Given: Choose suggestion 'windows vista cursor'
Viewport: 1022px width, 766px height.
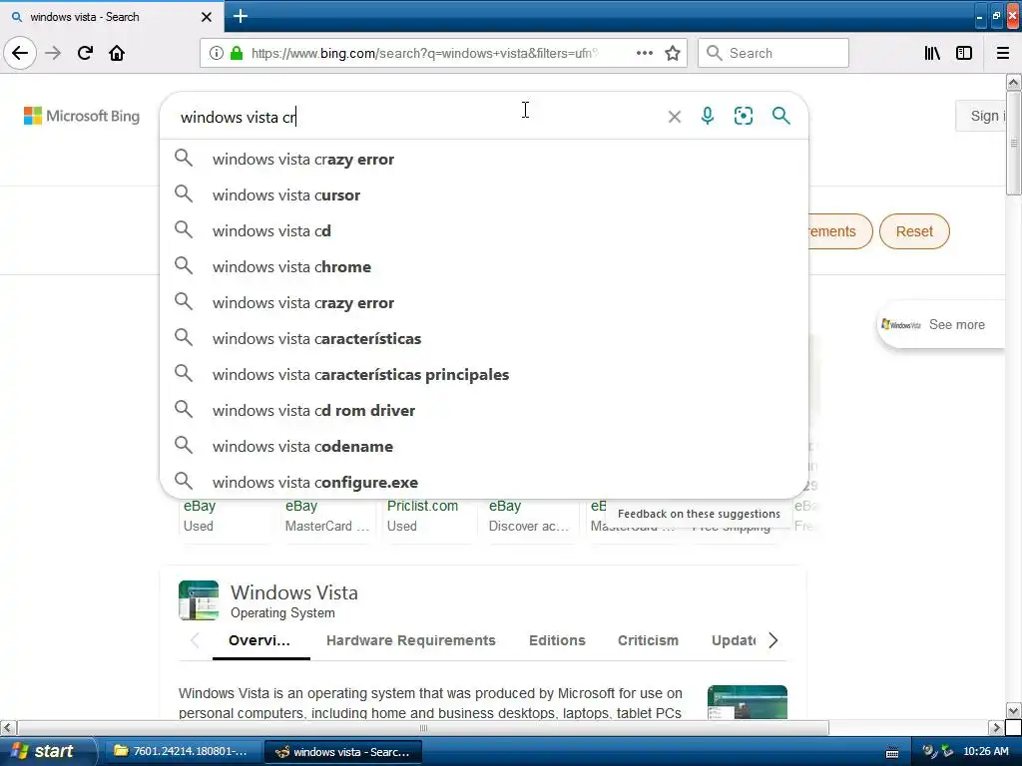Looking at the screenshot, I should (484, 194).
